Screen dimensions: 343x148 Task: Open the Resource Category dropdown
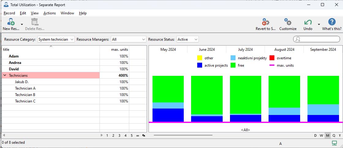click(x=56, y=39)
